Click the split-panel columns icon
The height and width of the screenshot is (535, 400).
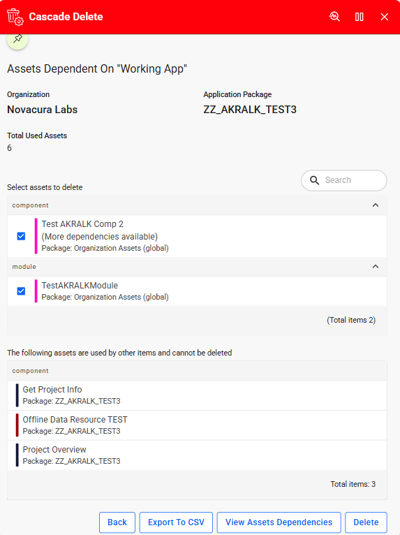point(359,17)
